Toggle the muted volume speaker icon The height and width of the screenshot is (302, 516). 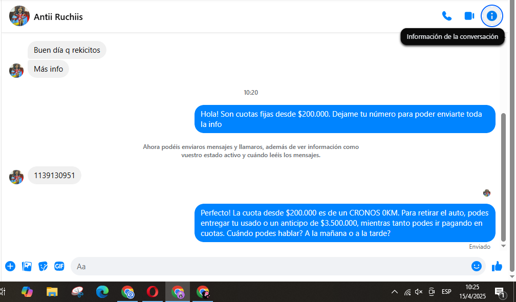click(419, 292)
